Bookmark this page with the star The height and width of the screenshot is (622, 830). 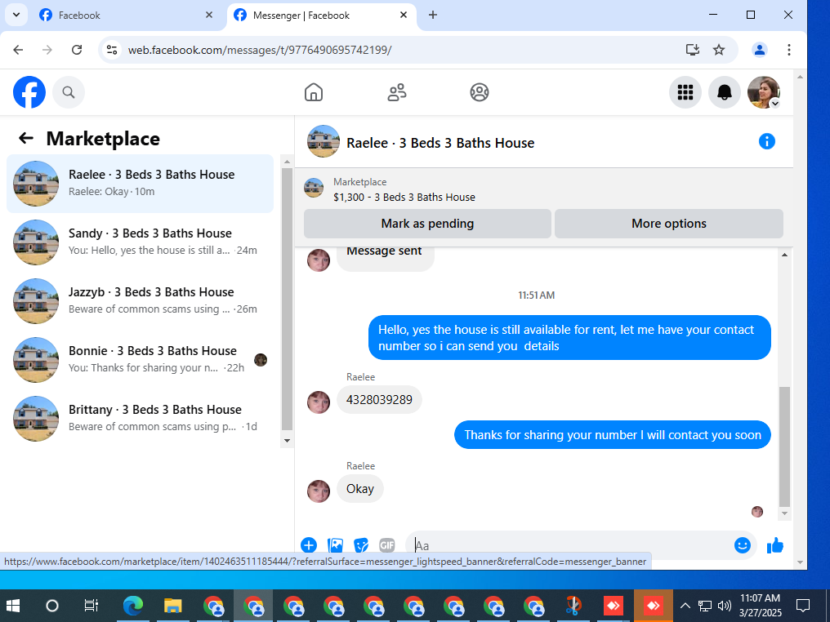click(x=718, y=50)
